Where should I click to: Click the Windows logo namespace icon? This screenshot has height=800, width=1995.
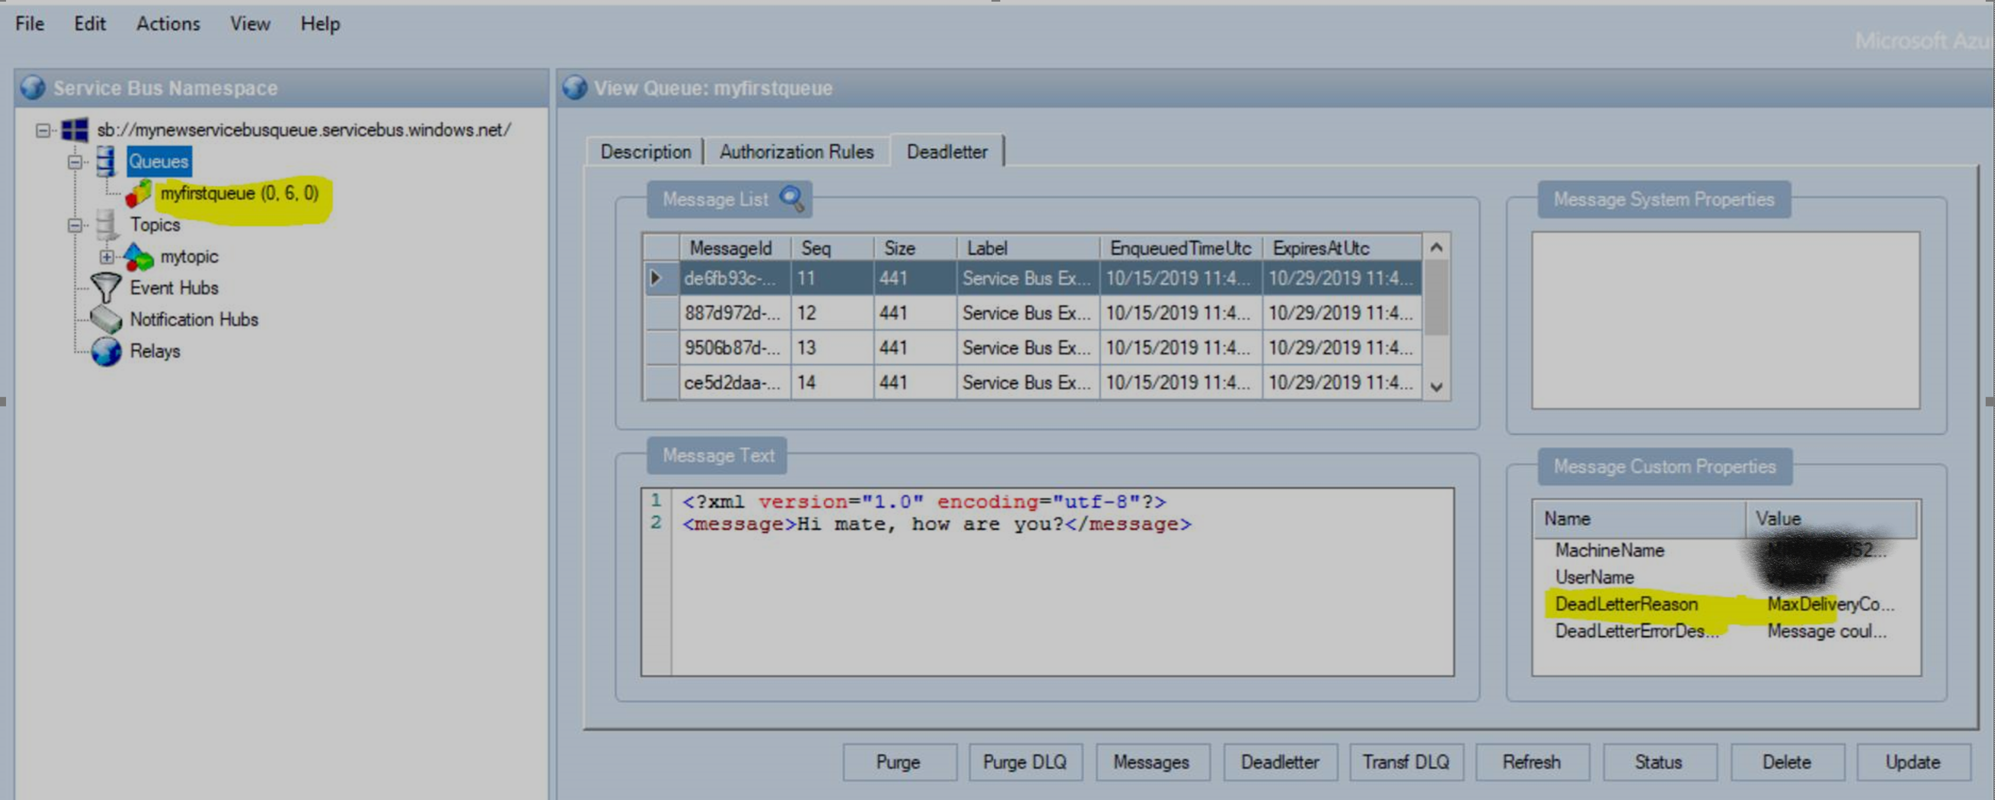(x=75, y=129)
